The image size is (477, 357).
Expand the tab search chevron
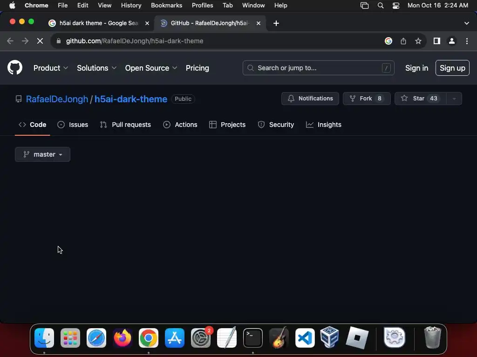[x=467, y=23]
